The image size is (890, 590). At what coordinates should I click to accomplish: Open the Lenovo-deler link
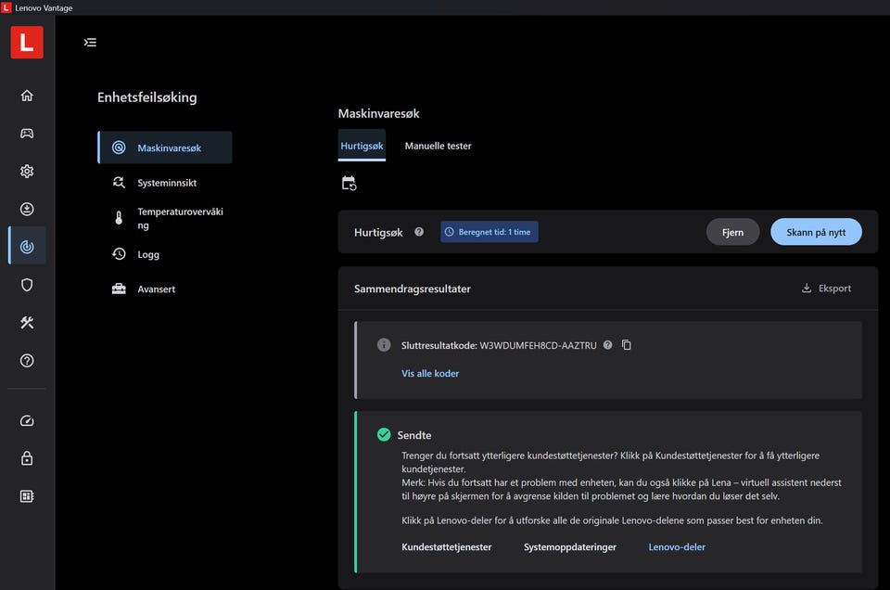[x=677, y=546]
